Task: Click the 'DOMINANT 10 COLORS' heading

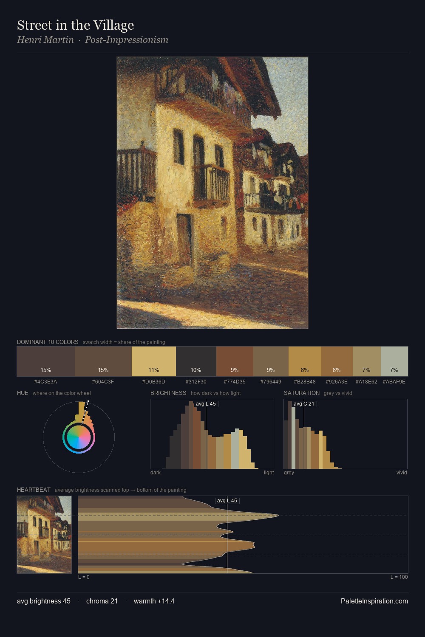Action: pos(48,342)
